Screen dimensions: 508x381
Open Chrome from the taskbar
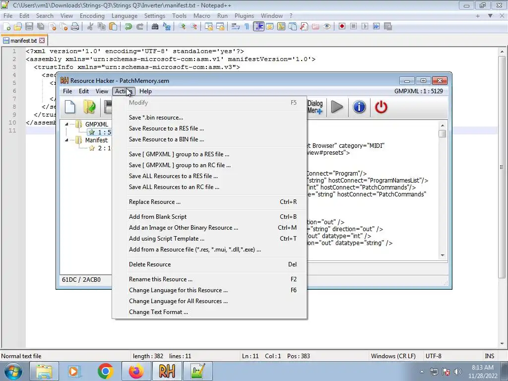click(105, 371)
